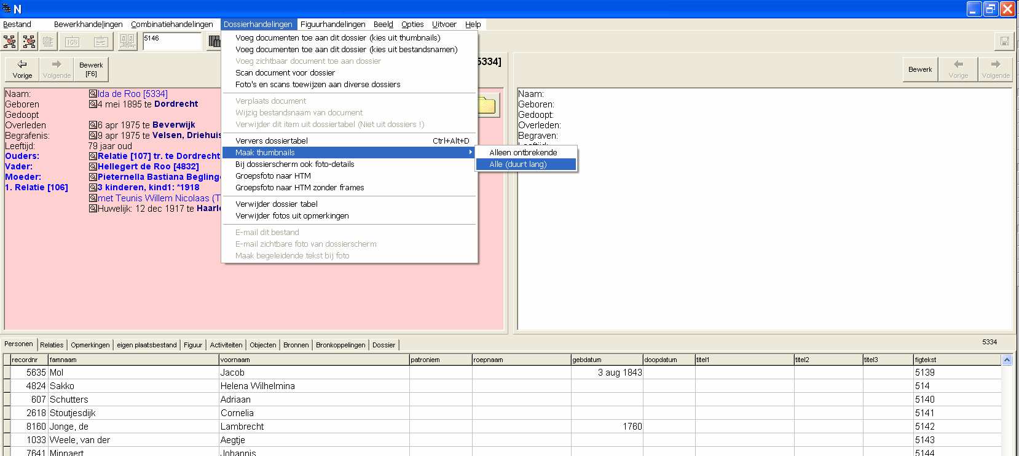Switch to the Objecten tab
Viewport: 1019px width, 456px height.
point(263,345)
